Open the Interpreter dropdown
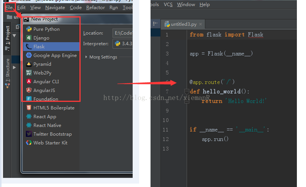This screenshot has height=187, width=306. pos(123,44)
